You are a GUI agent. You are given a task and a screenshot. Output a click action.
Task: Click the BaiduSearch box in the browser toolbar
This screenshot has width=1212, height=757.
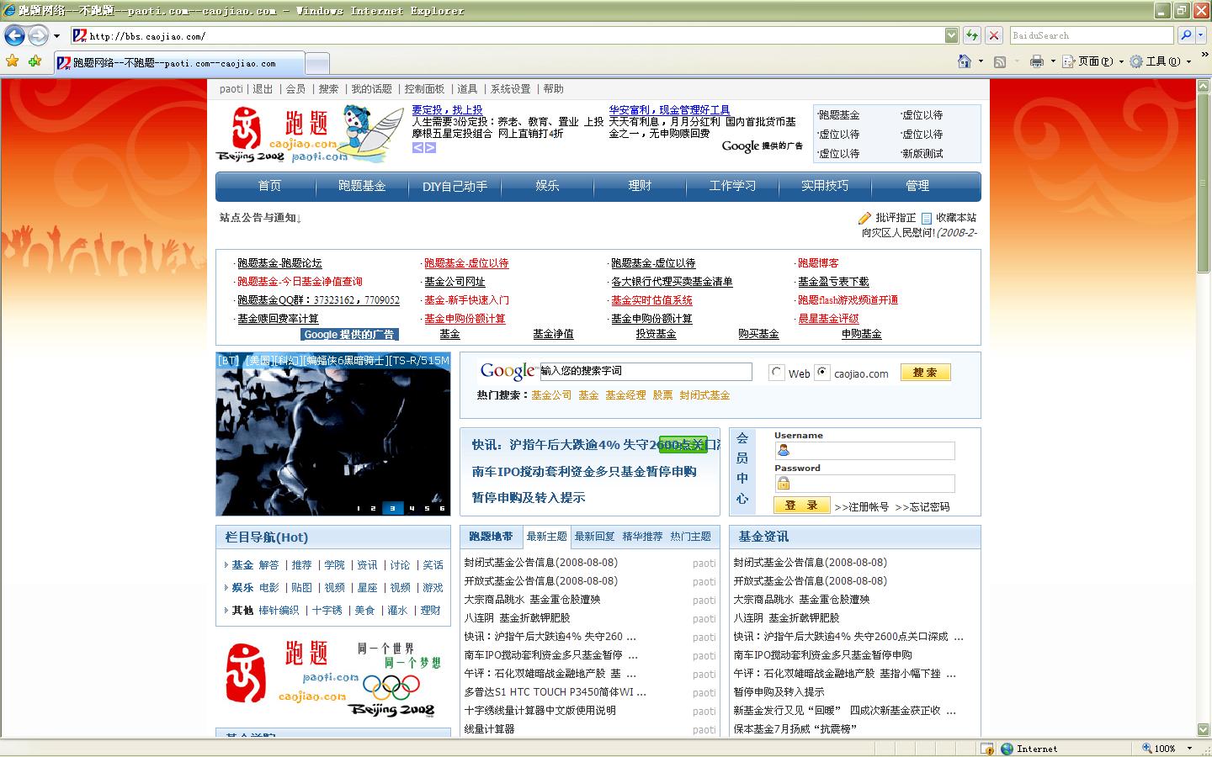coord(1092,35)
